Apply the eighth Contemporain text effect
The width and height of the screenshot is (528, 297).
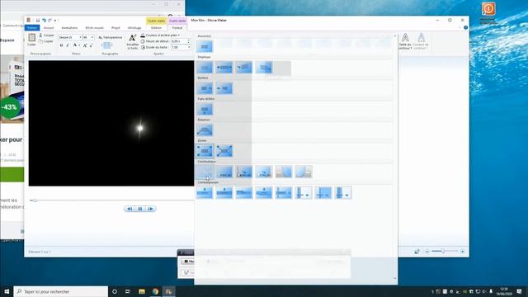click(x=343, y=193)
